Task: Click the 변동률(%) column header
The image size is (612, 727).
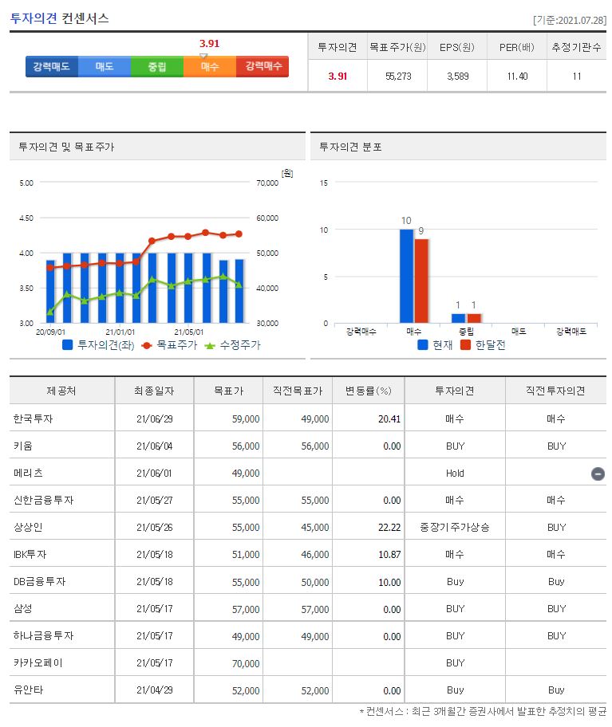Action: point(369,391)
